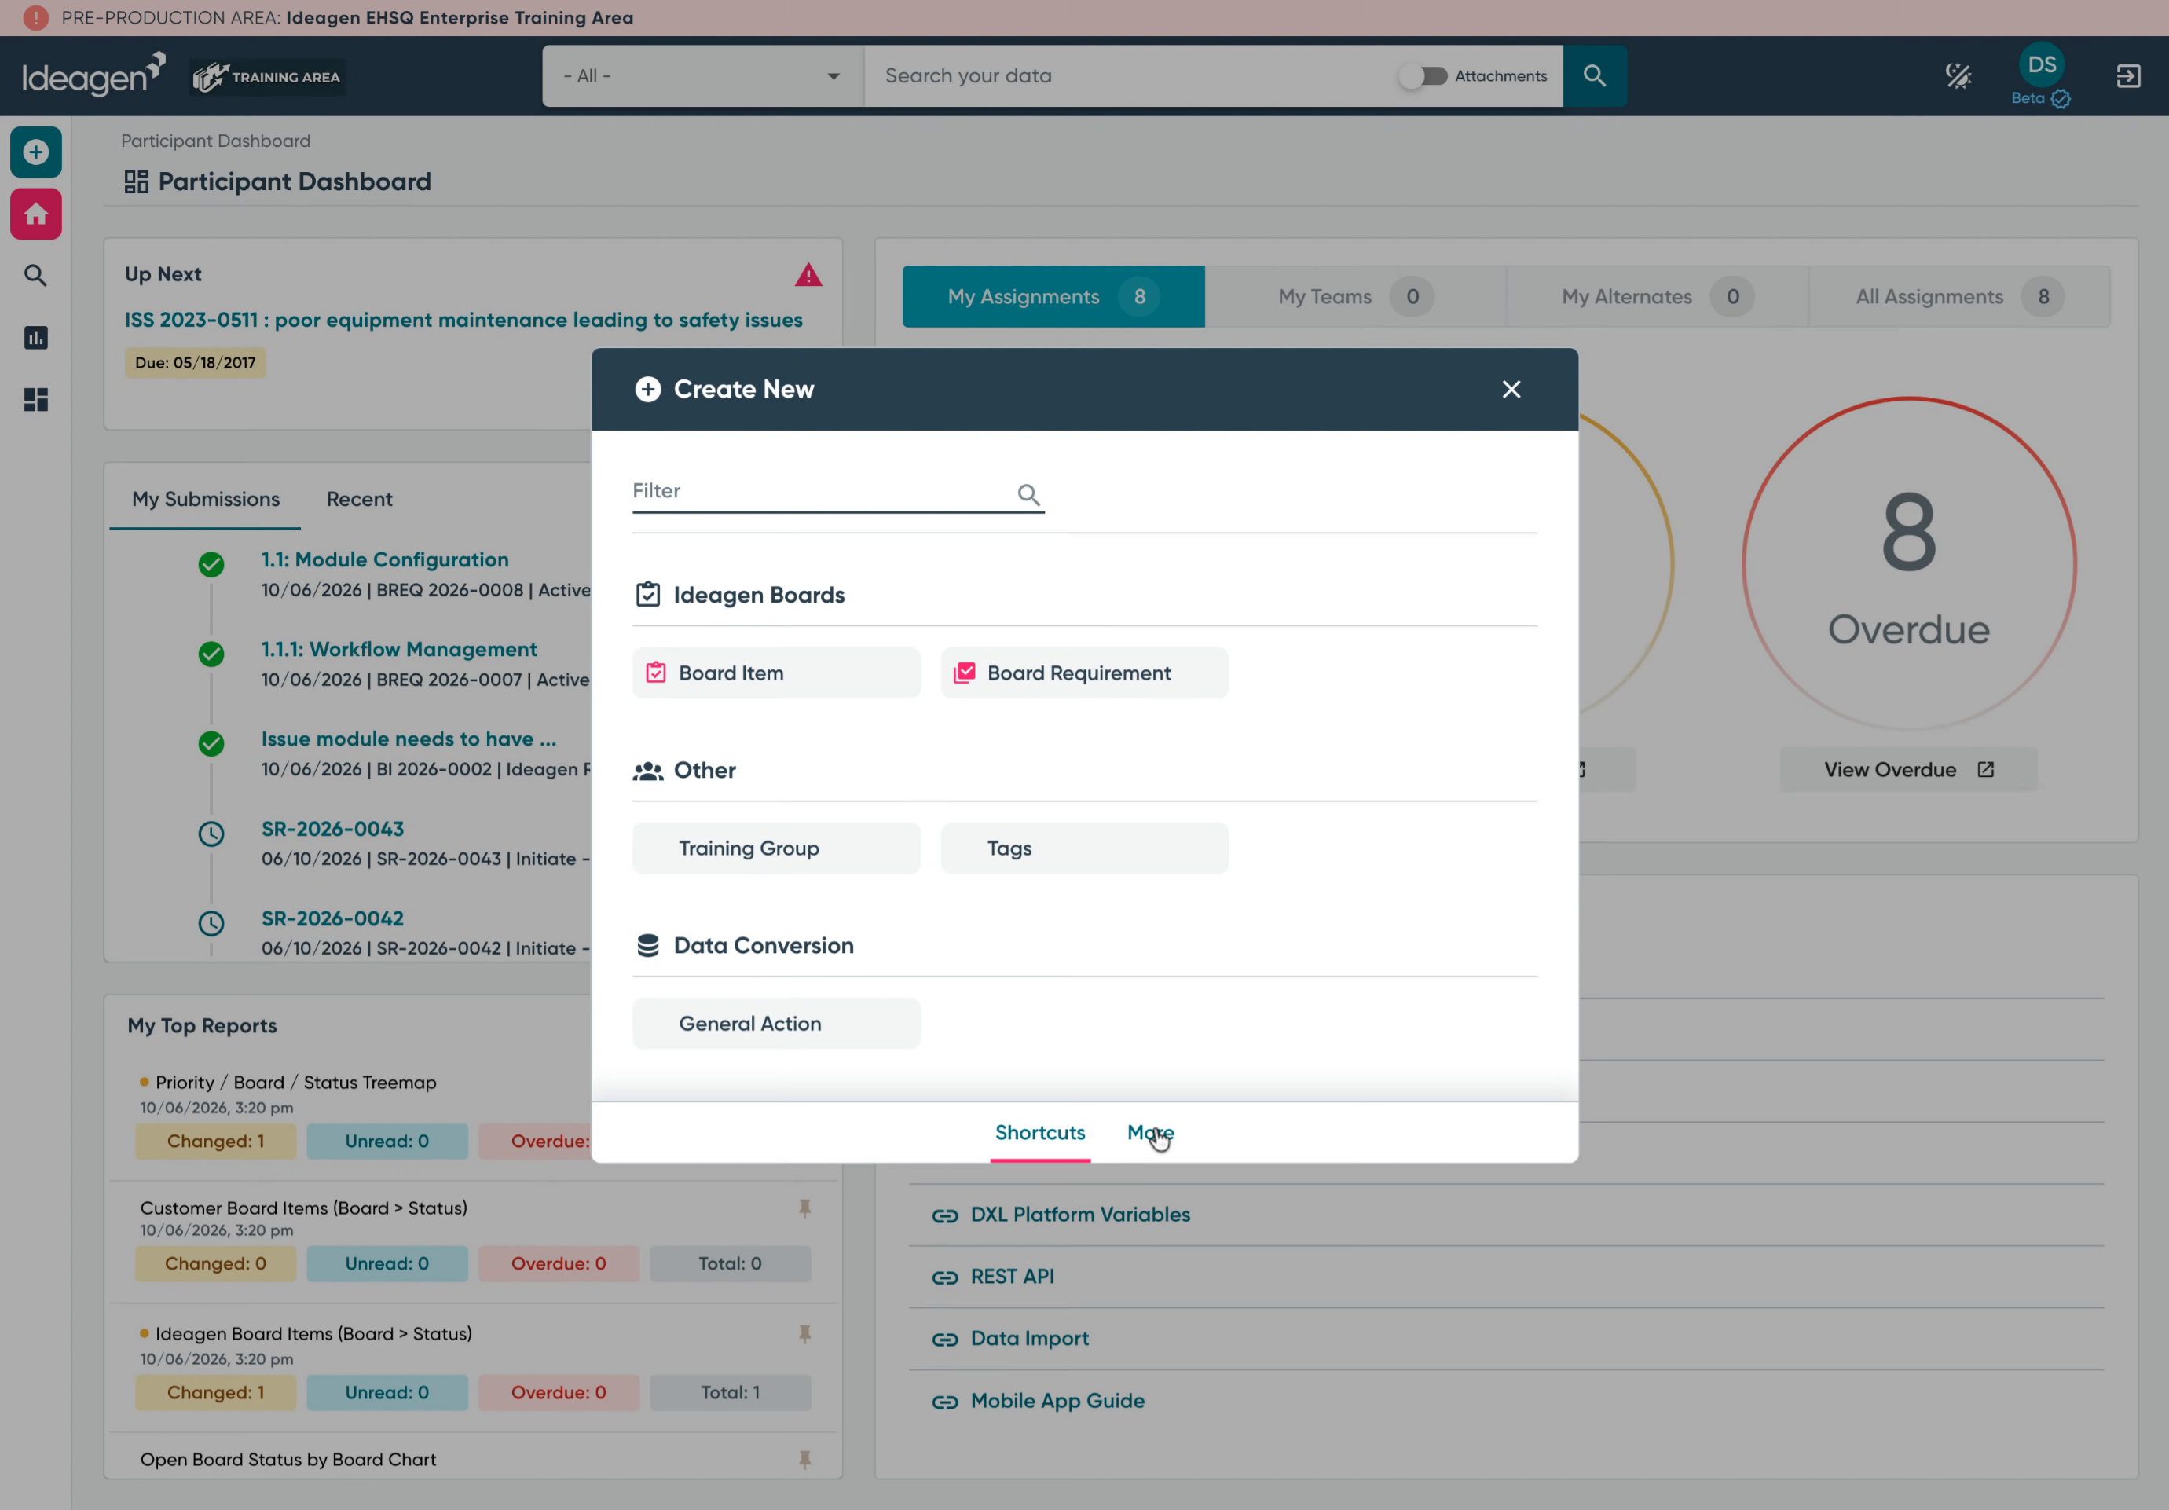Choose Training Group in Create New
Image resolution: width=2169 pixels, height=1510 pixels.
(x=776, y=848)
